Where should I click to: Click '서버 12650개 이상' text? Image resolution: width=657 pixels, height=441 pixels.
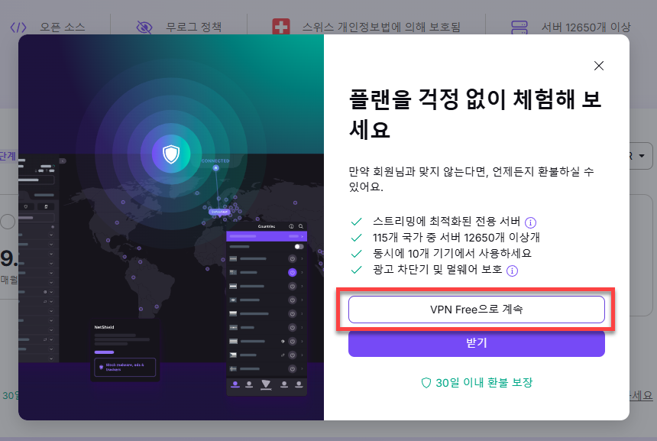click(586, 28)
